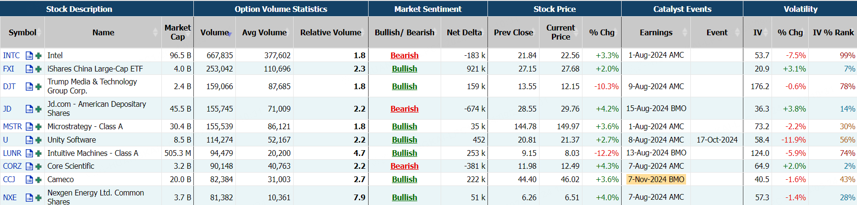
Task: Sort by the Market Cap header
Action: [x=178, y=32]
